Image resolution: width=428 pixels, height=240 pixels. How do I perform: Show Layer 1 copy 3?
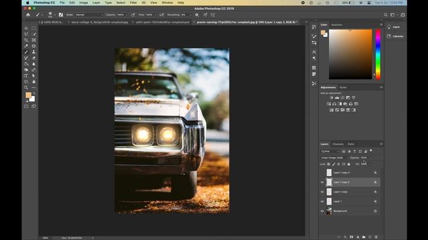(322, 173)
